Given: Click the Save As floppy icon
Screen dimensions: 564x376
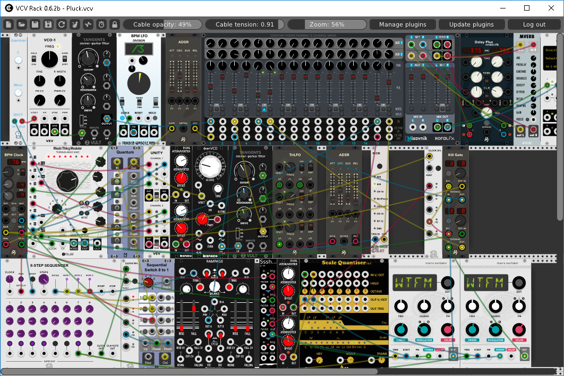Looking at the screenshot, I should [48, 24].
